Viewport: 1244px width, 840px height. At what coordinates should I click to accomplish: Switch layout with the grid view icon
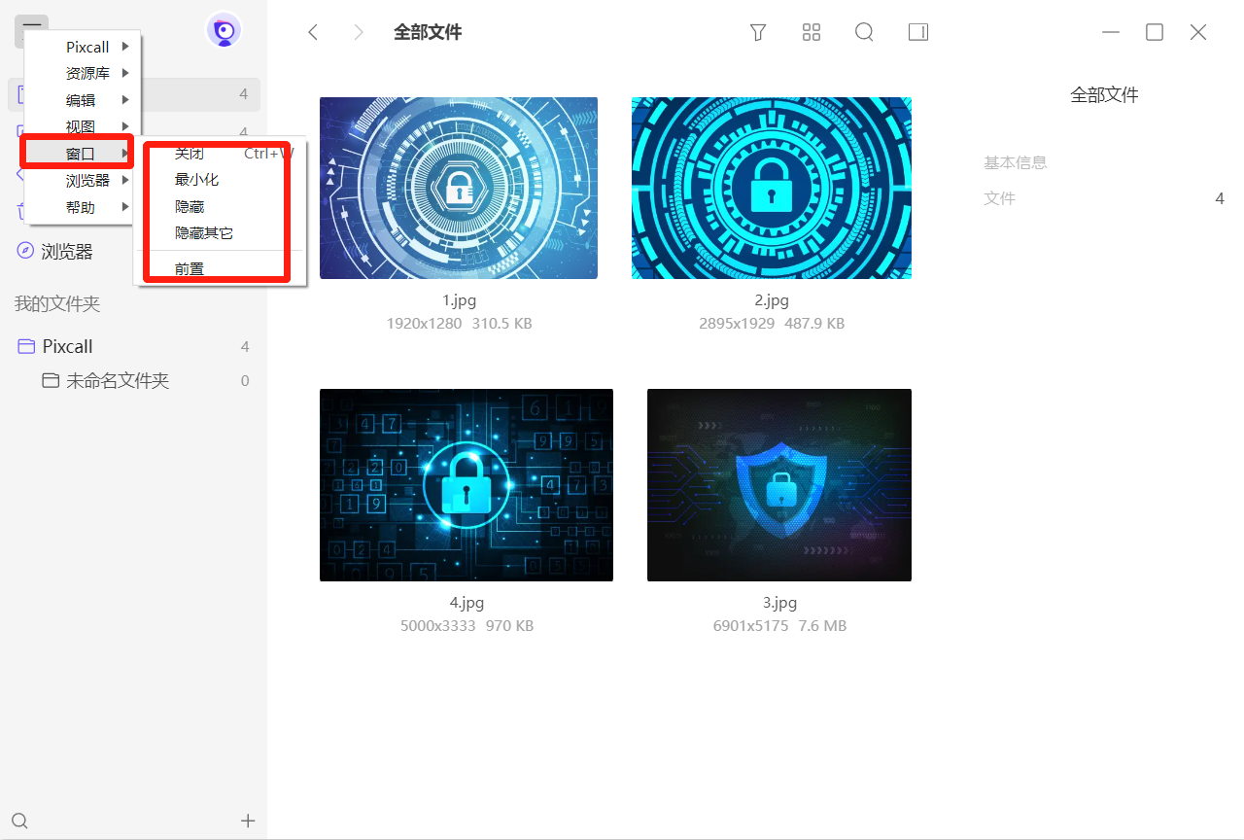[x=812, y=32]
